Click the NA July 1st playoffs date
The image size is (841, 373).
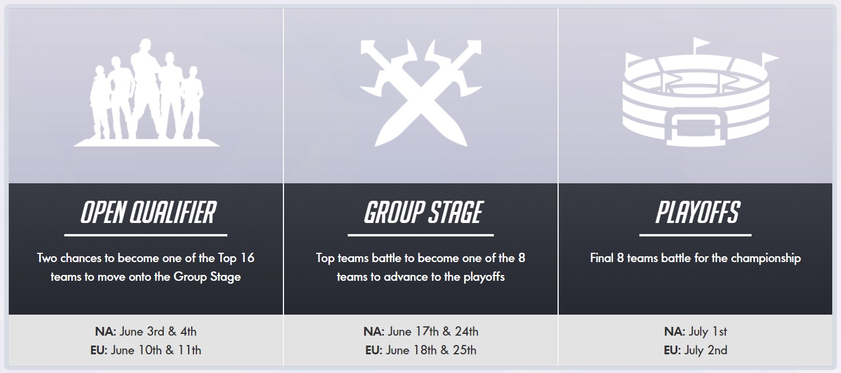(x=695, y=332)
